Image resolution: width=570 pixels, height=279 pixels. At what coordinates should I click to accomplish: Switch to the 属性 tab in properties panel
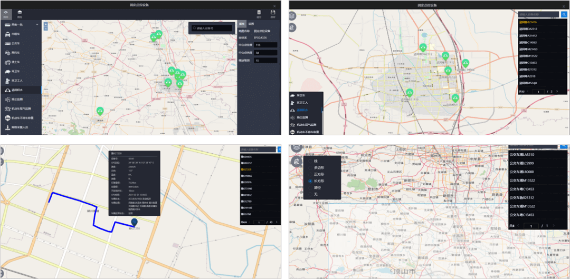[x=241, y=24]
